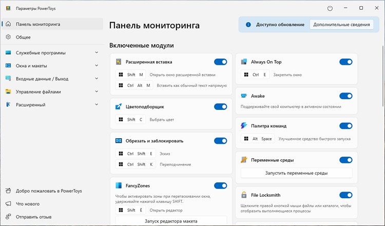This screenshot has height=226, width=385.
Task: Click the Добро пожаловать в PowerToys icon
Action: pyautogui.click(x=8, y=191)
